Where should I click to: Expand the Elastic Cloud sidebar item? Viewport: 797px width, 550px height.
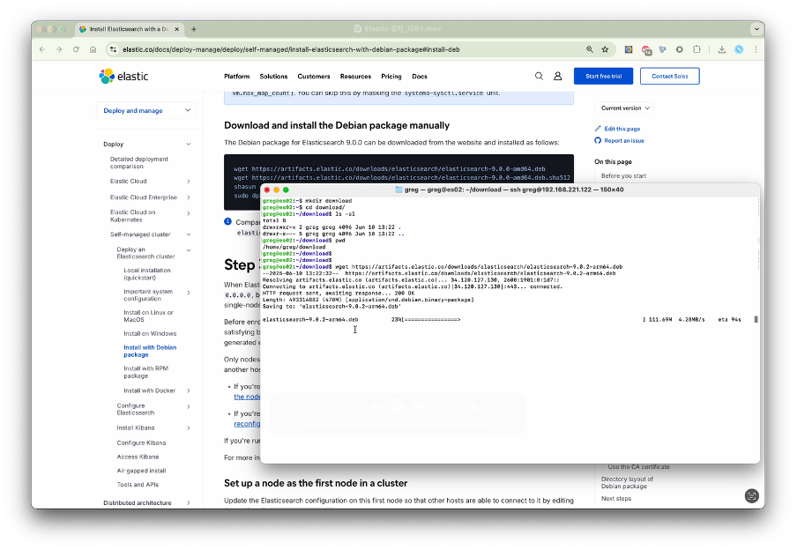[x=189, y=182]
